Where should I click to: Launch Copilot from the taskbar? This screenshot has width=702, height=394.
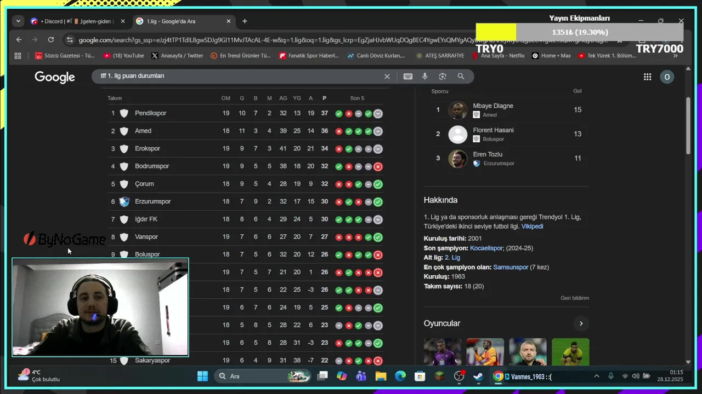pyautogui.click(x=342, y=376)
